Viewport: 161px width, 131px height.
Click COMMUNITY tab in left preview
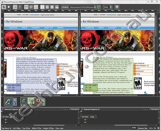[x=36, y=28]
